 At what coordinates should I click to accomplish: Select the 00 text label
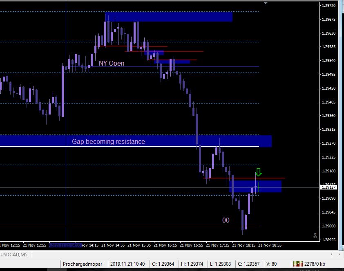pos(226,220)
